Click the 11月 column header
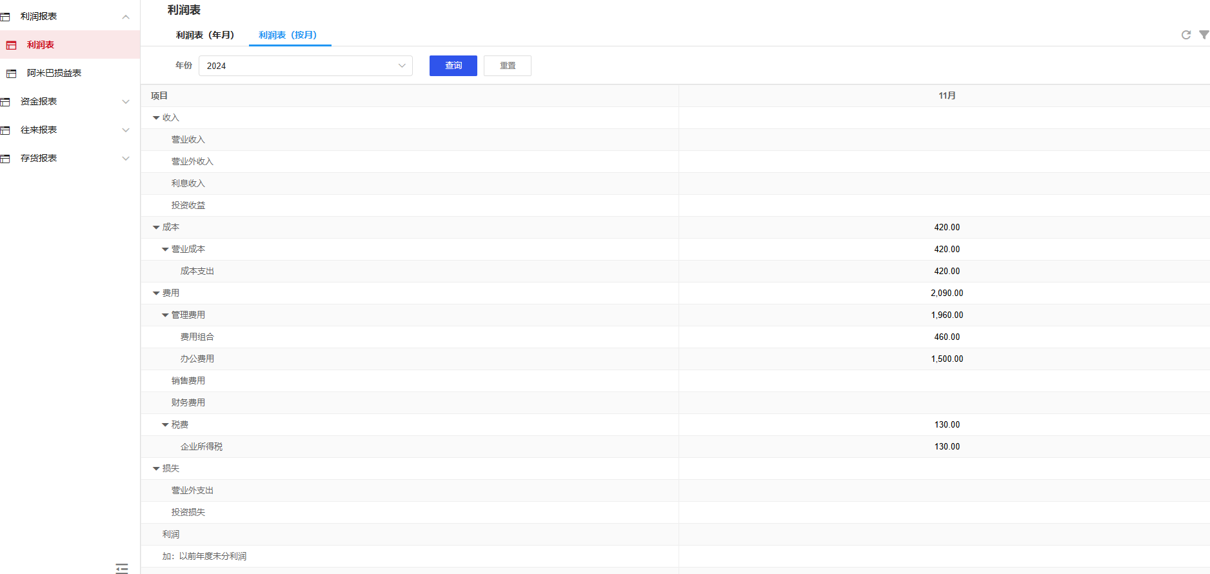The width and height of the screenshot is (1210, 574). [946, 96]
